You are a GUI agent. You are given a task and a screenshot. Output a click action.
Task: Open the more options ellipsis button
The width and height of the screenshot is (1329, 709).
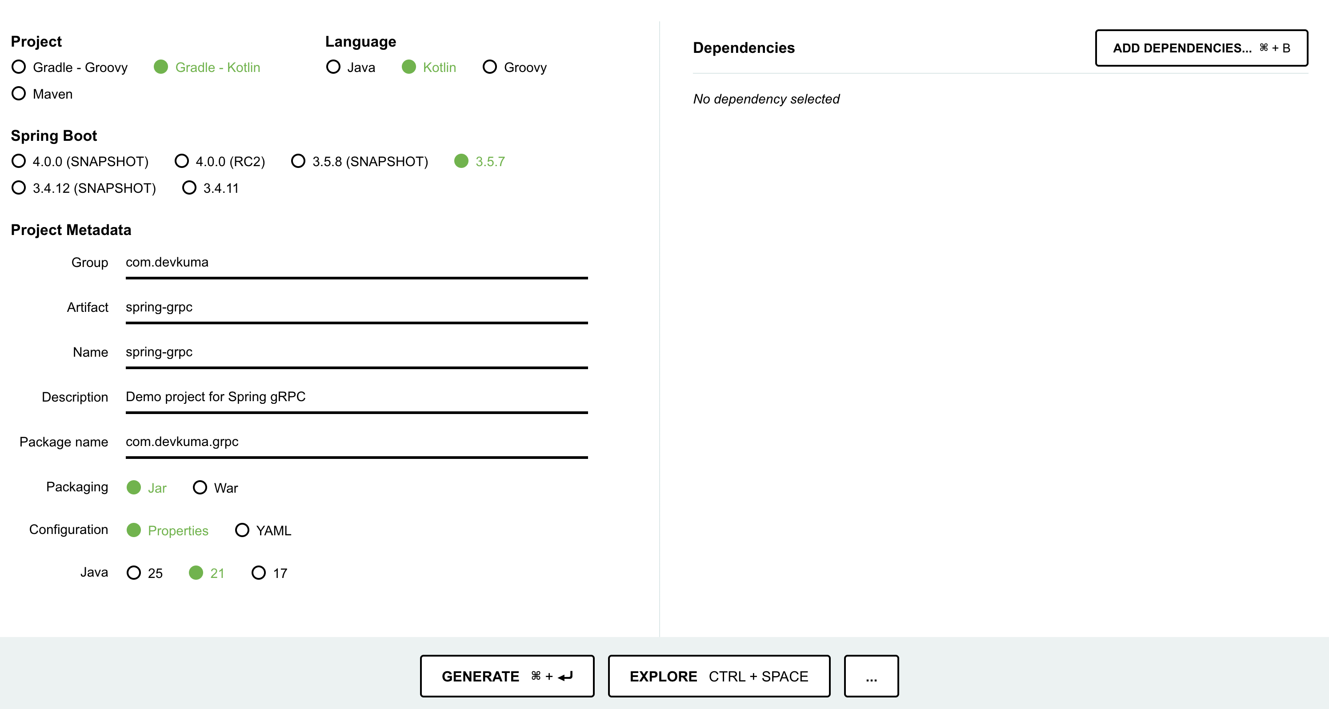pos(871,677)
